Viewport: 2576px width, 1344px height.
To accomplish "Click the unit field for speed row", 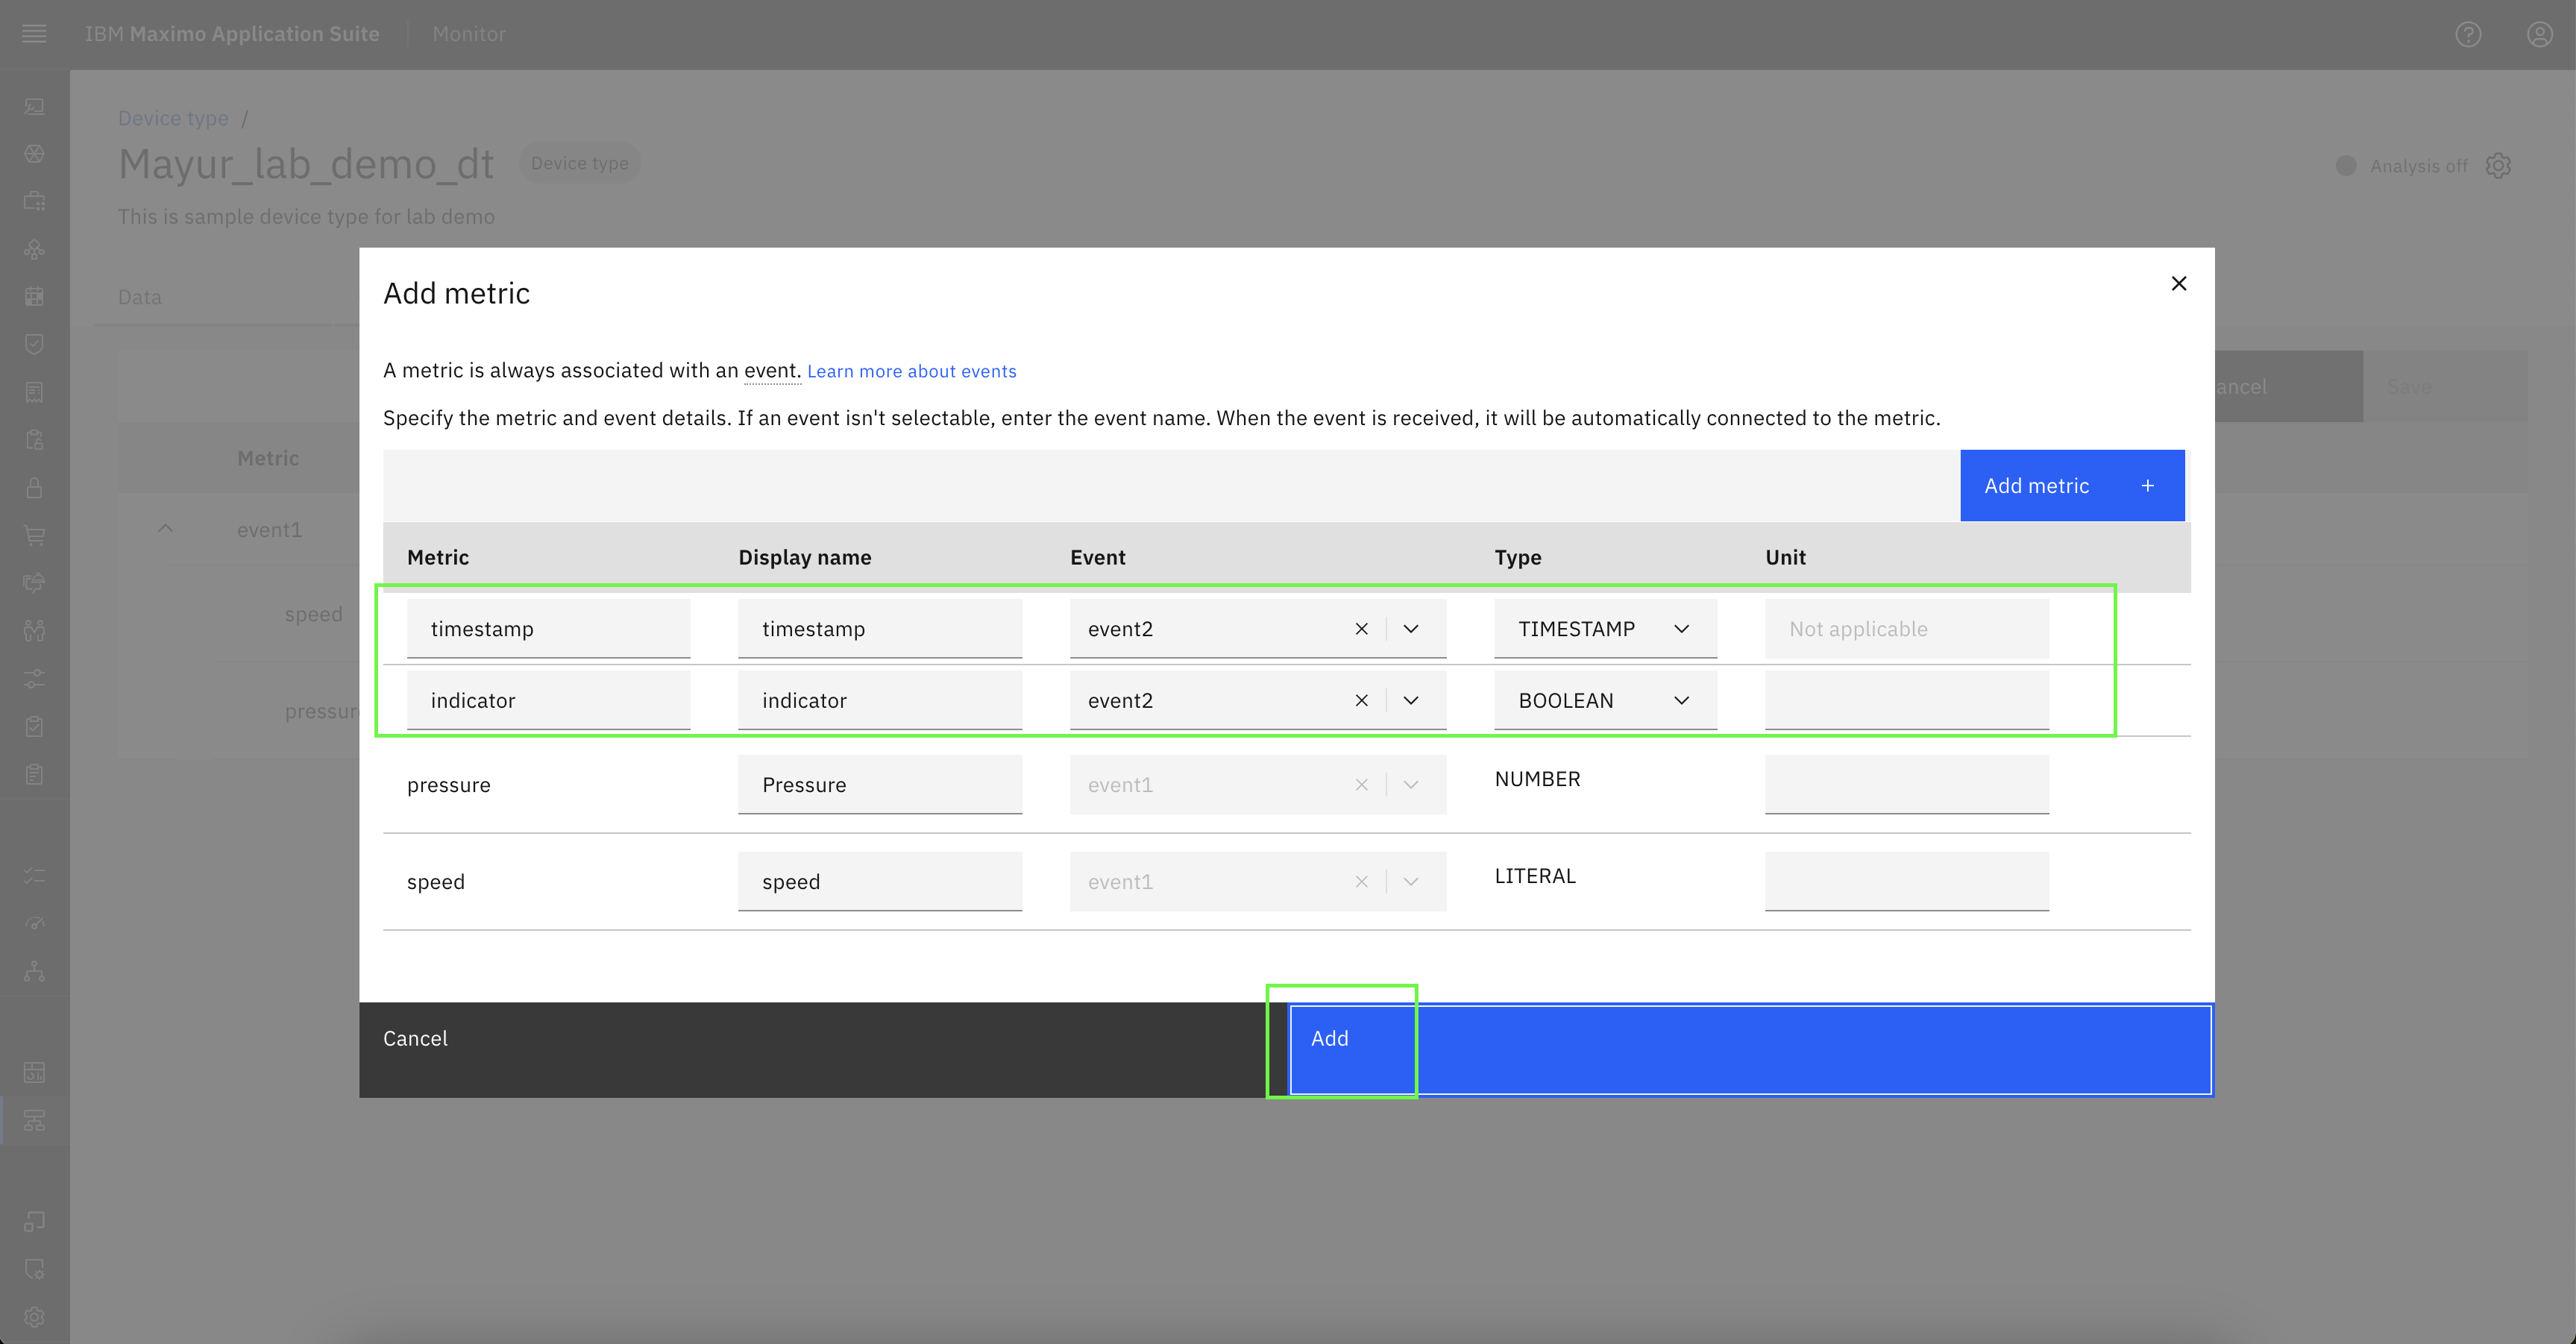I will pos(1907,882).
